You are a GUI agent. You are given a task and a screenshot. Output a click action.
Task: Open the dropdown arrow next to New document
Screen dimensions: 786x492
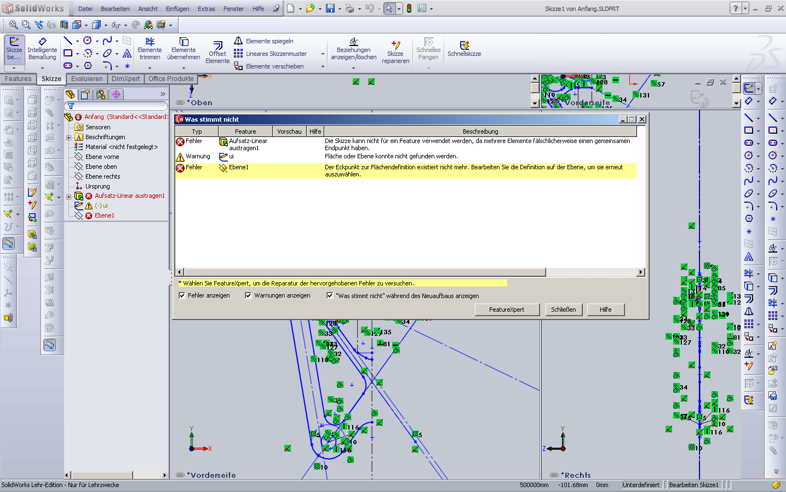[300, 9]
